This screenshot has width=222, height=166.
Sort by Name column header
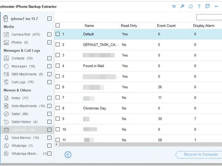pyautogui.click(x=89, y=26)
